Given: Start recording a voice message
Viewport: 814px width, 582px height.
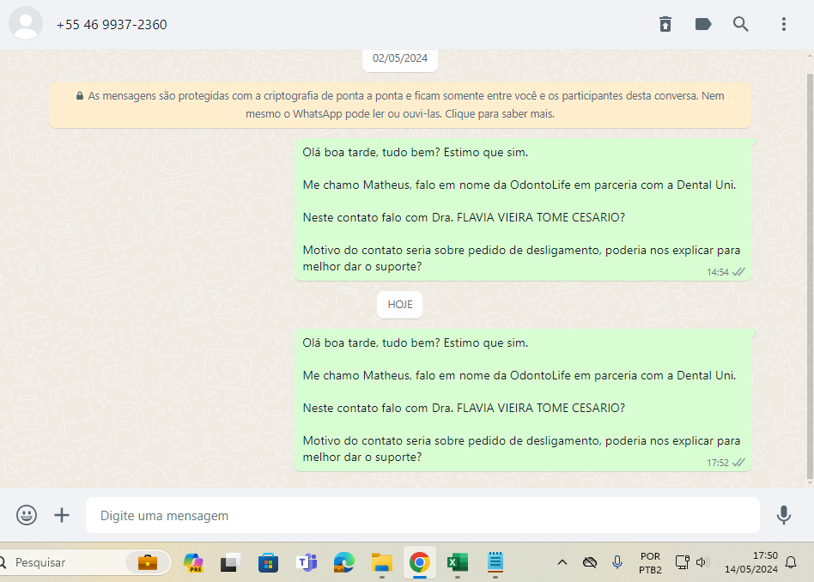Looking at the screenshot, I should point(783,515).
